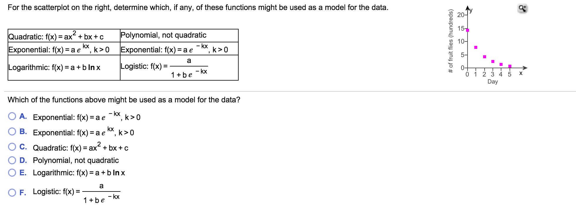Click the Day axis label under the graph
Viewport: 576px width, 210px height.
click(493, 81)
